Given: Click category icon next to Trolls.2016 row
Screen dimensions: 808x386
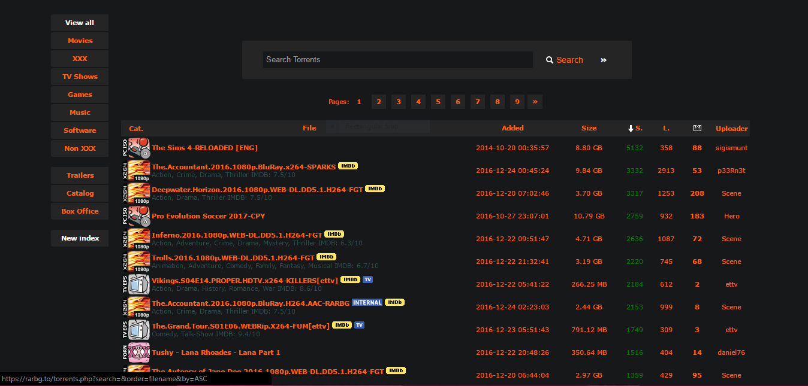Looking at the screenshot, I should tap(136, 262).
